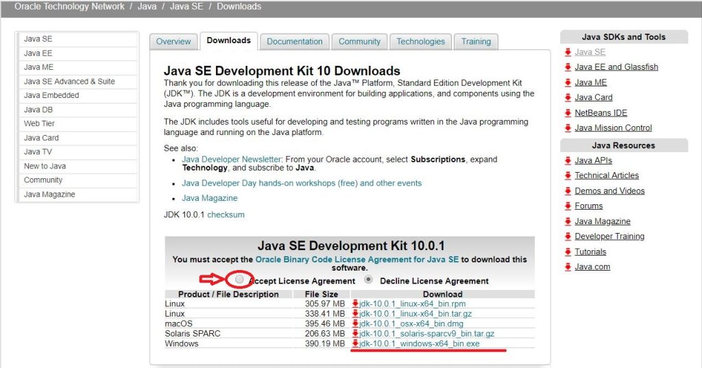Click download arrow icon next to Linux rpm file
Viewport: 702px width, 368px height.
tap(355, 304)
